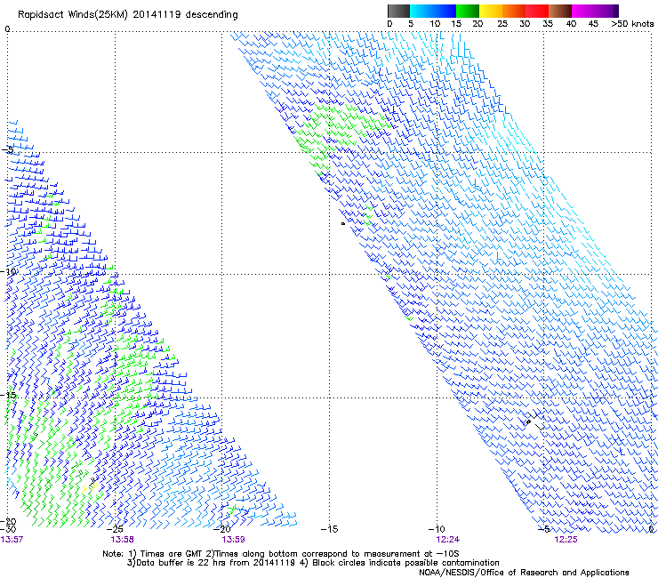
Task: Click the '-15' latitude label on left axis
Action: pos(9,395)
